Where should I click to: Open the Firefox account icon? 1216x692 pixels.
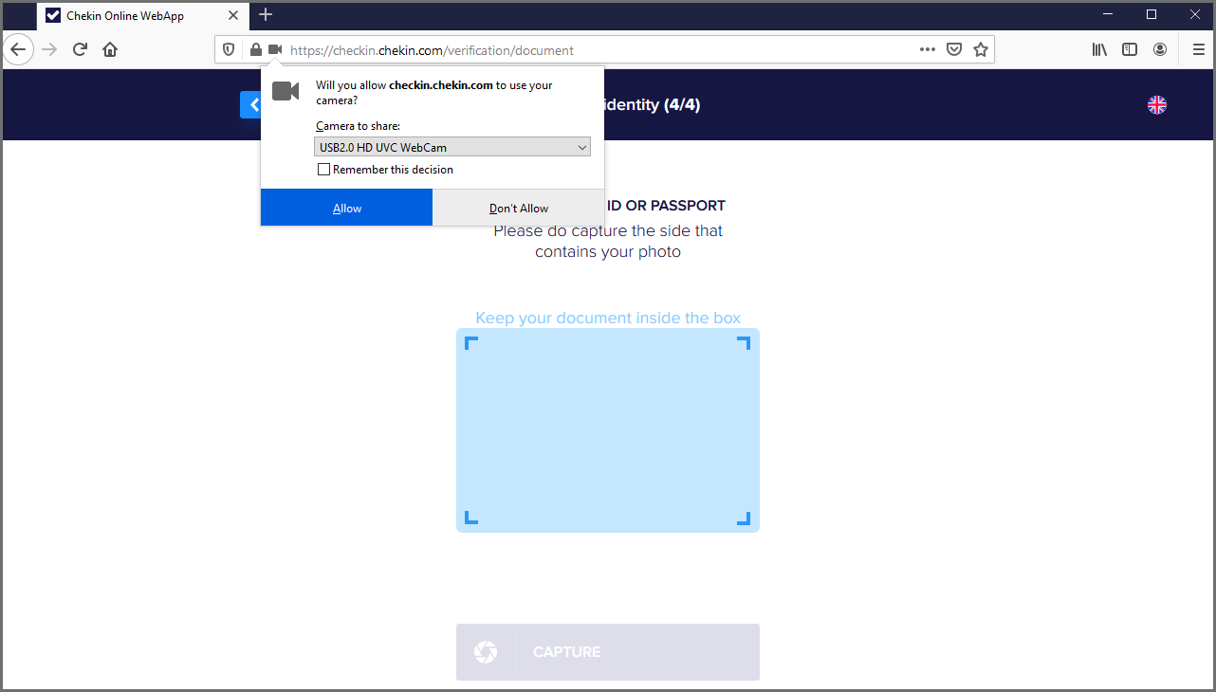(1160, 50)
